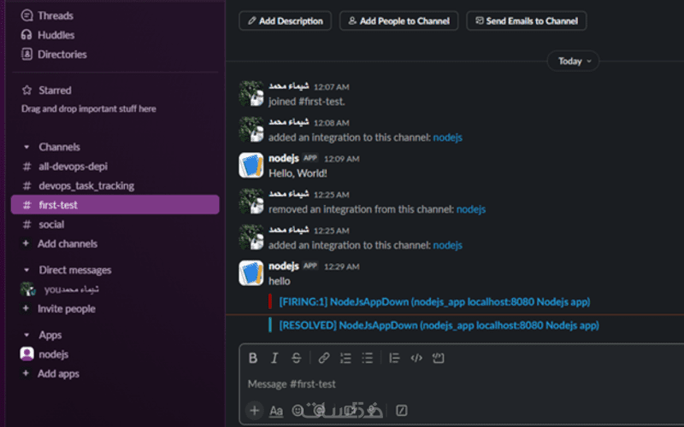Click nodejs sender name at 12:09 AM
This screenshot has width=684, height=427.
(284, 158)
